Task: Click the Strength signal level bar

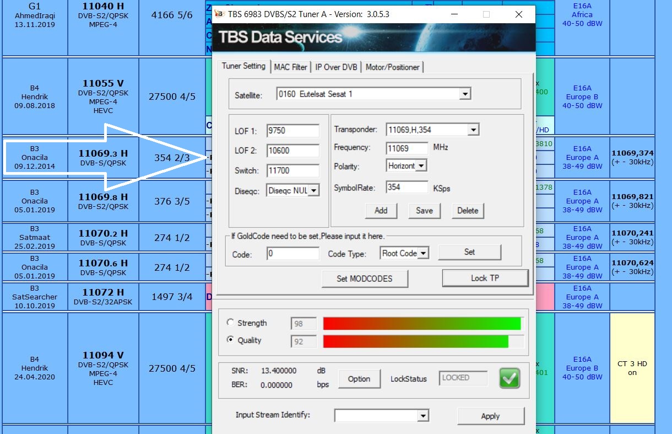Action: point(423,324)
